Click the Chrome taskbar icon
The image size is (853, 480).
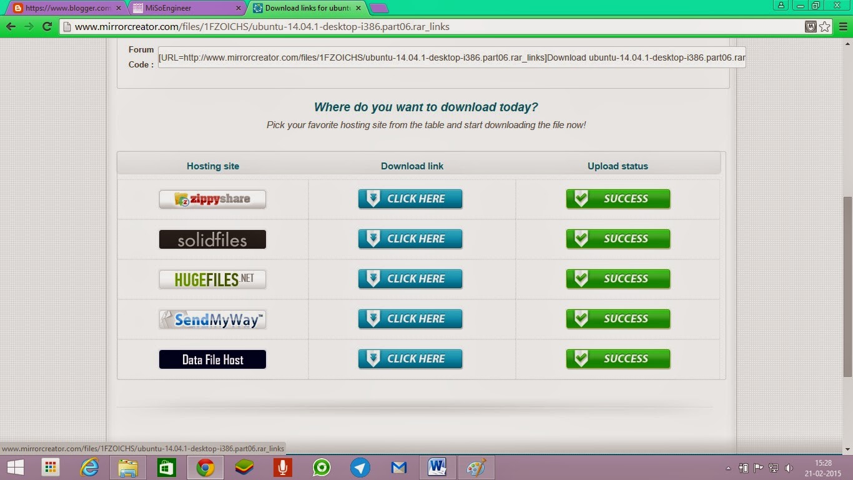205,467
